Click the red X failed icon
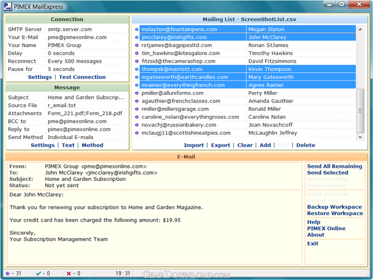This screenshot has width=373, height=280. [x=69, y=273]
